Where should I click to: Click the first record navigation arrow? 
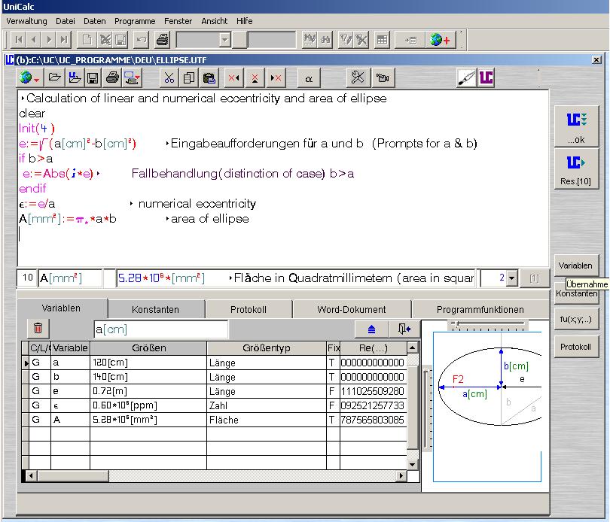18,40
